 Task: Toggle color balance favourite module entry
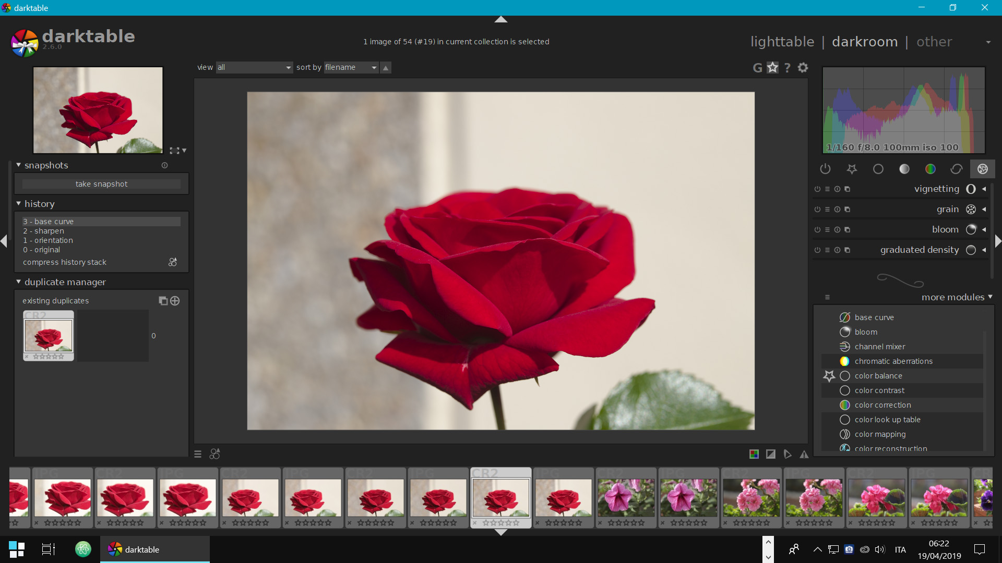pos(902,376)
